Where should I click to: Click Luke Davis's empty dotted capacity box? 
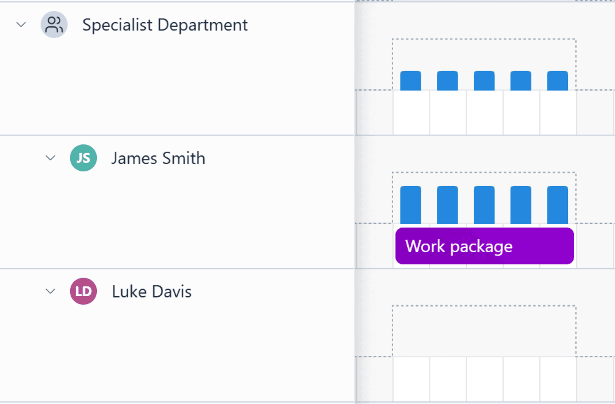click(484, 331)
